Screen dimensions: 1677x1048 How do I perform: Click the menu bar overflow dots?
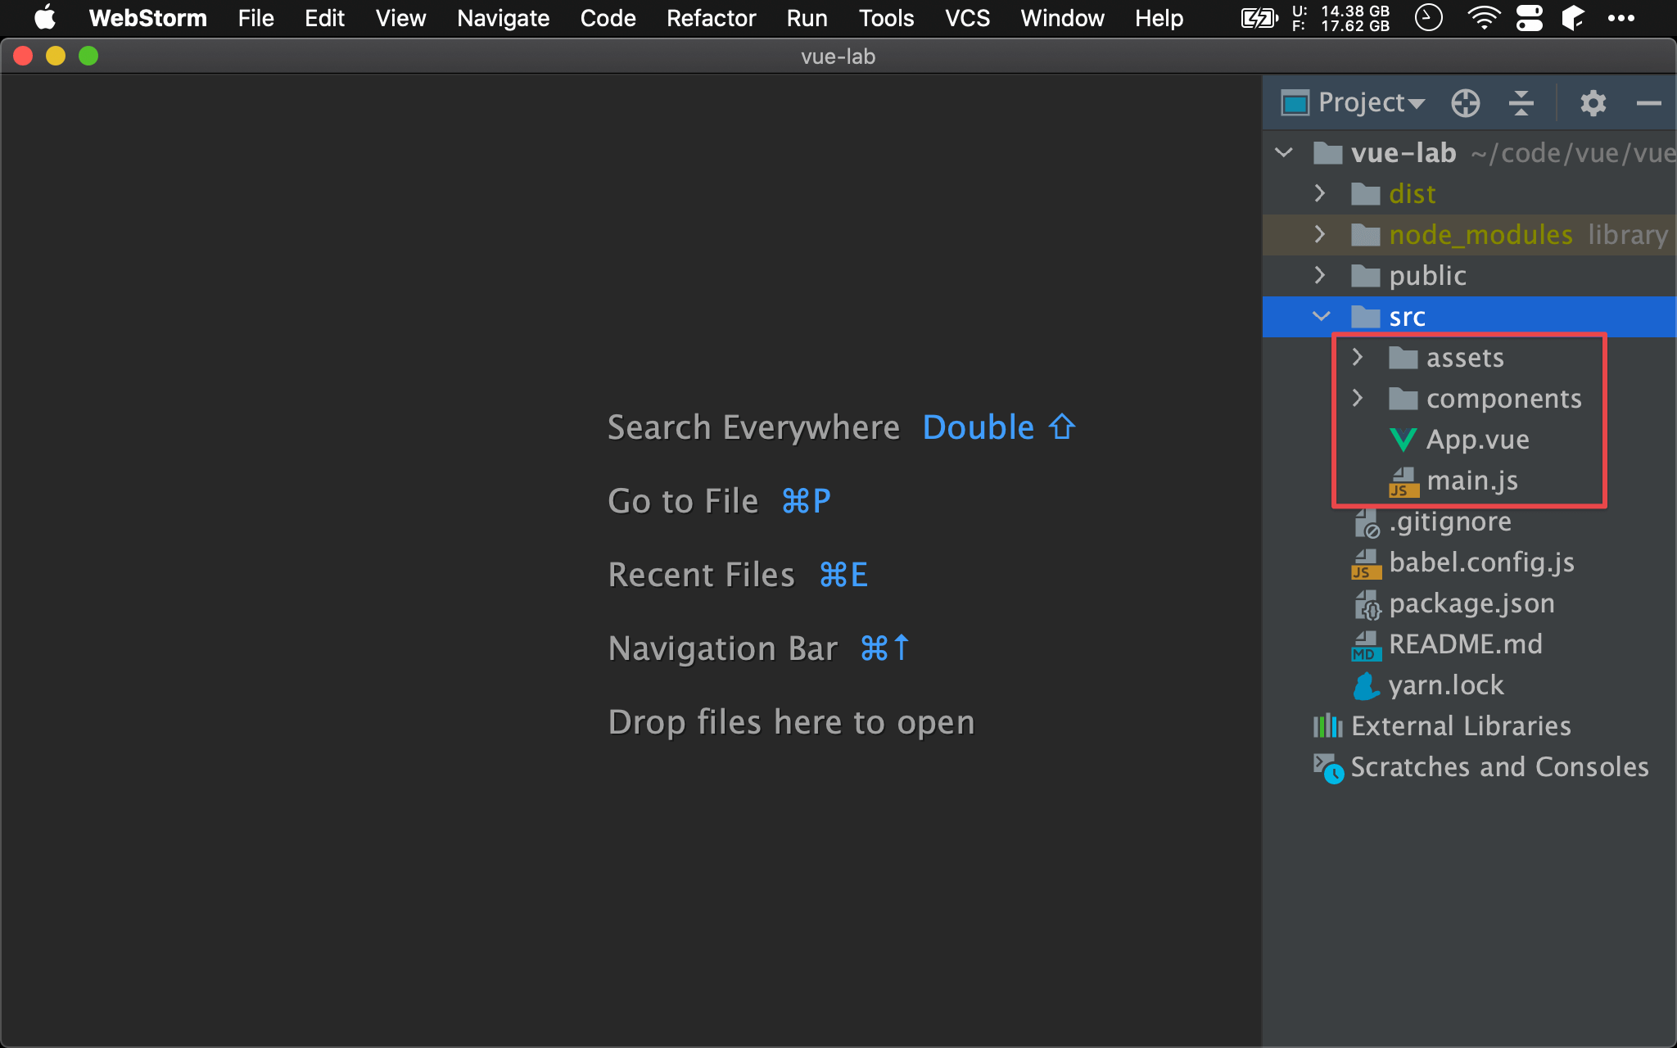click(1620, 18)
